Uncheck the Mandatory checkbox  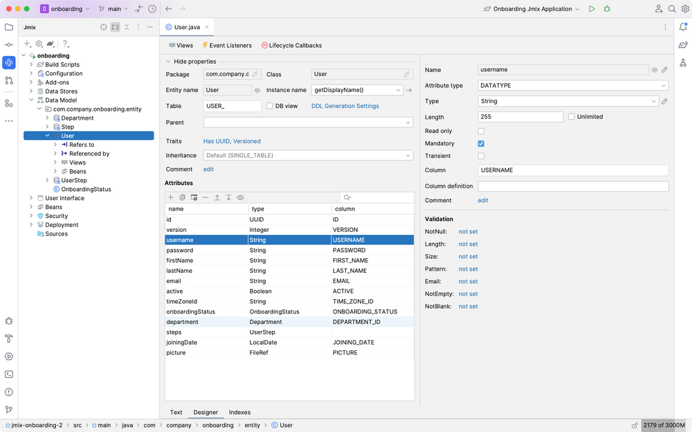coord(481,143)
